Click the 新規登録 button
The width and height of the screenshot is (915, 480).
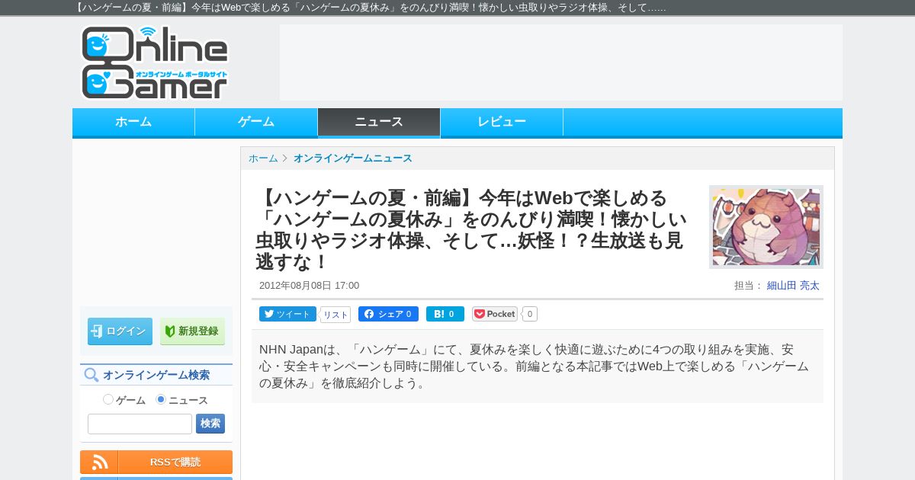point(192,331)
